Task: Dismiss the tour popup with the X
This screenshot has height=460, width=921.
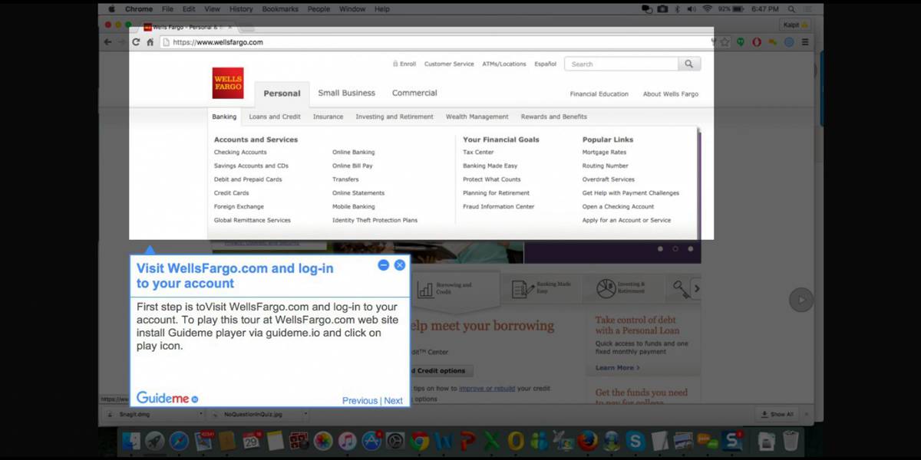Action: click(x=399, y=265)
